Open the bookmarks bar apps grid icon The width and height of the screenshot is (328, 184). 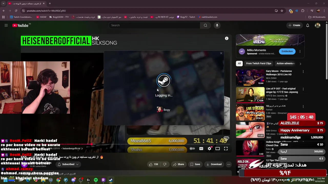point(3,17)
